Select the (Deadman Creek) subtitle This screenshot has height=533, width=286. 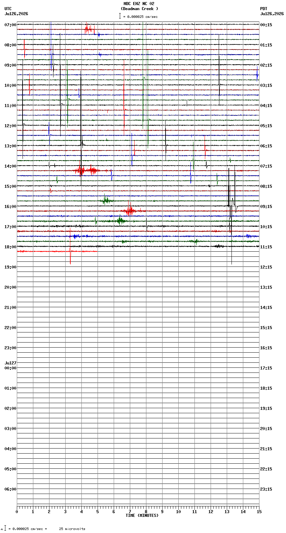[x=139, y=9]
